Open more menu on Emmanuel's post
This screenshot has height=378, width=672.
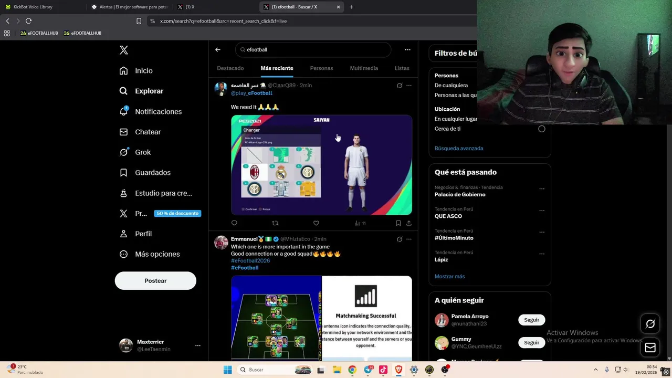[x=409, y=239]
